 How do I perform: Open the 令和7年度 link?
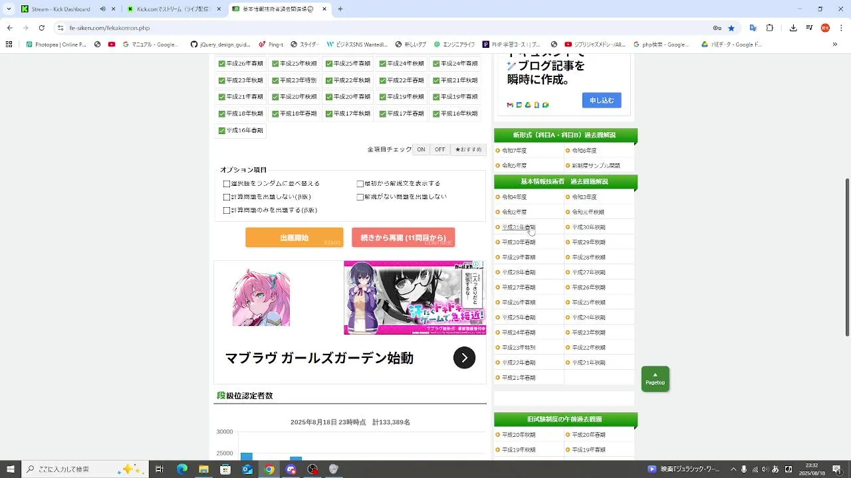(514, 151)
